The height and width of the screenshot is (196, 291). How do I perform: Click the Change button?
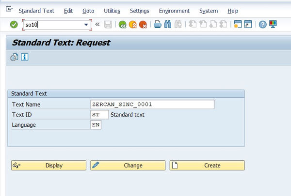point(128,165)
